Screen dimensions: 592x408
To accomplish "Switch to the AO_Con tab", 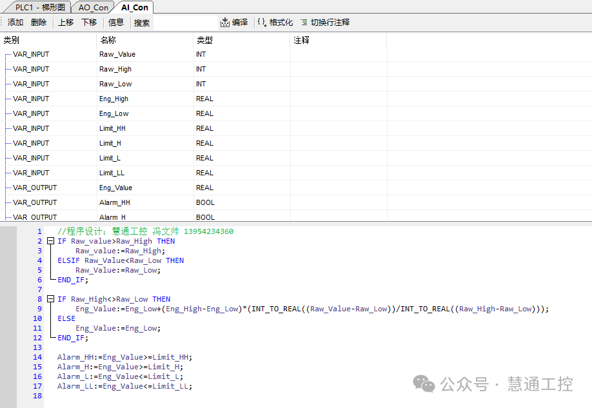I will coord(93,7).
